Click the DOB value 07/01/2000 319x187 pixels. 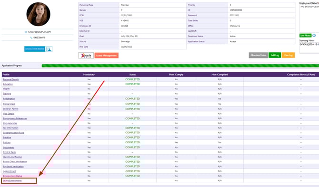pyautogui.click(x=127, y=15)
